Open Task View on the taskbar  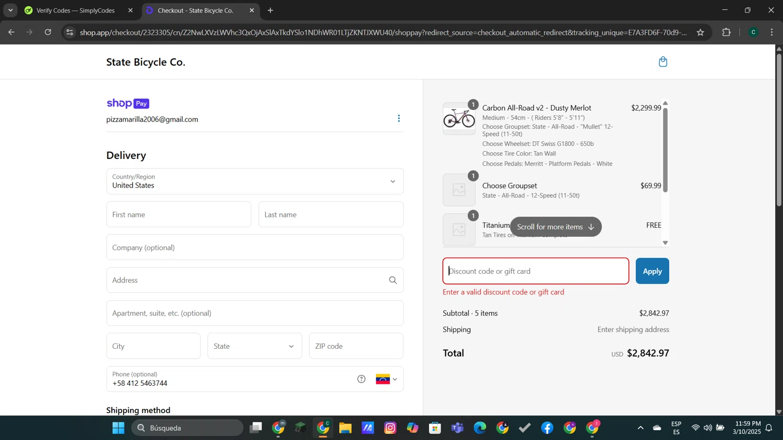pos(255,428)
